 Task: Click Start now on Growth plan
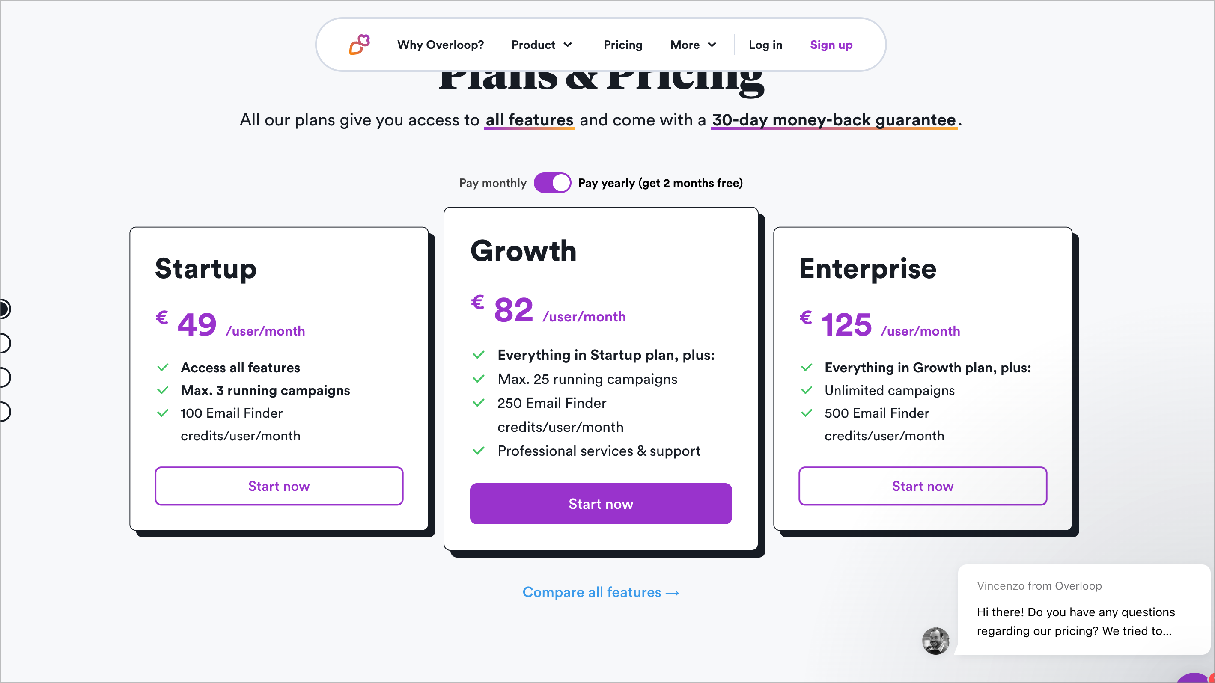pos(601,503)
